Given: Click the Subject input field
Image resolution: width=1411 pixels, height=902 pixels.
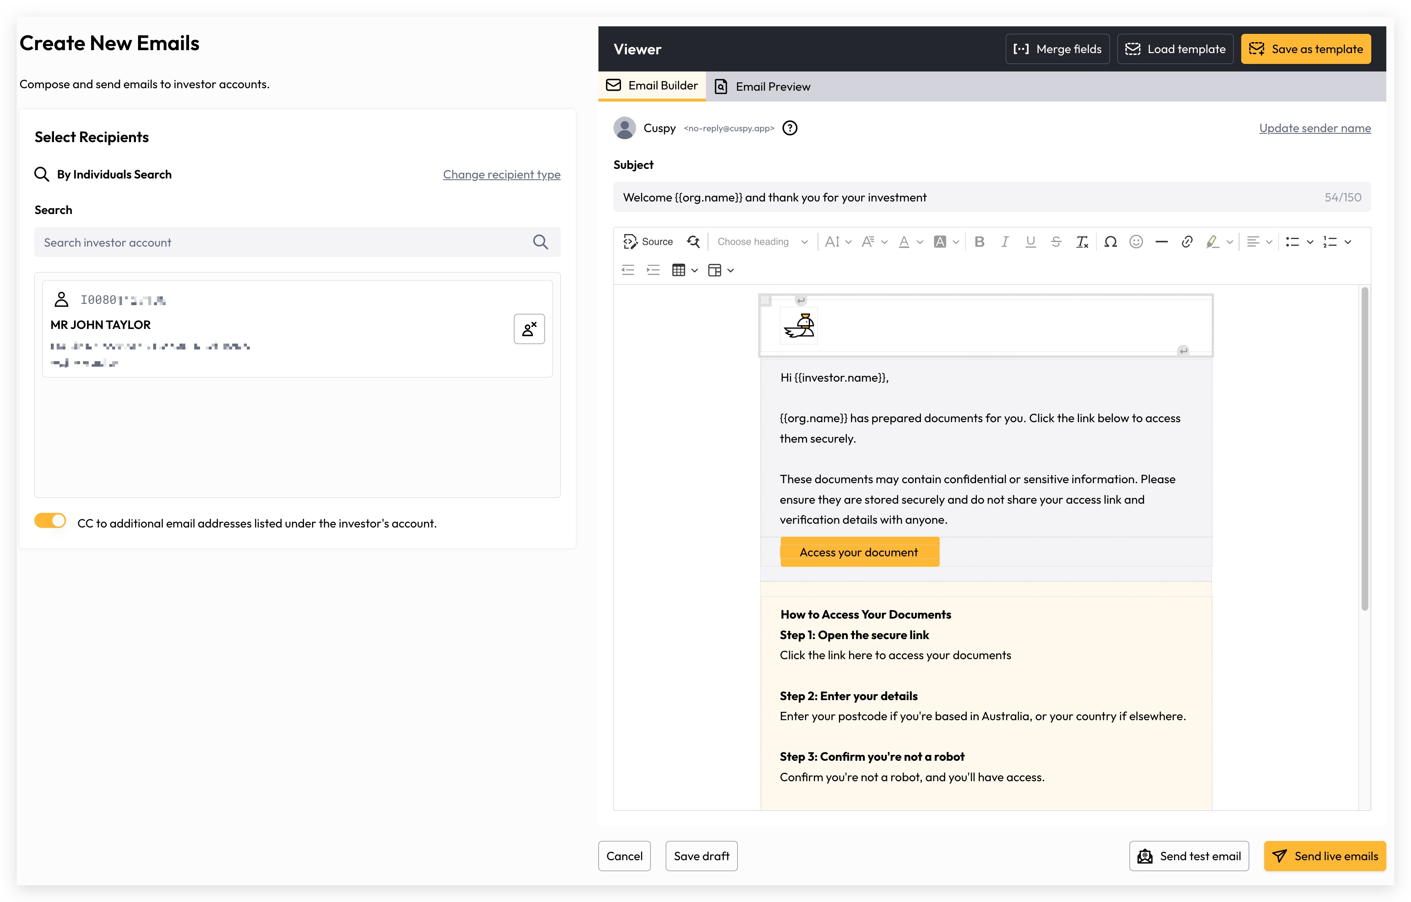Looking at the screenshot, I should tap(992, 197).
